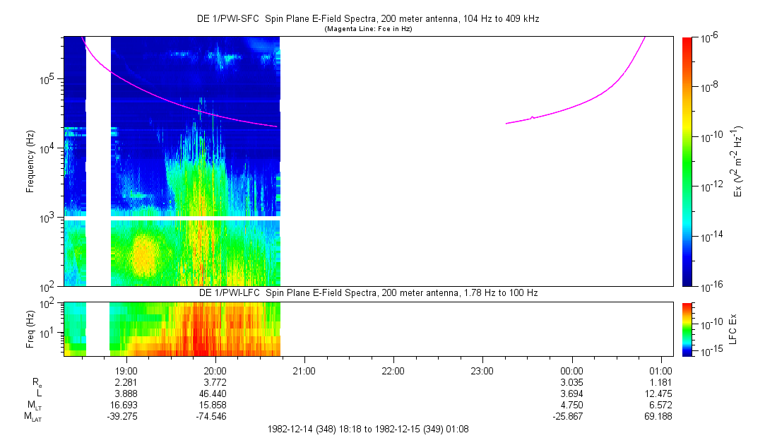Select the 00:00 time tick label
The width and height of the screenshot is (765, 438).
point(571,370)
